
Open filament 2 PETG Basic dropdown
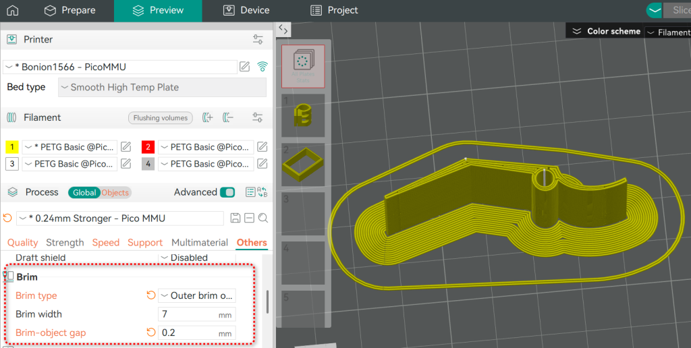(206, 147)
